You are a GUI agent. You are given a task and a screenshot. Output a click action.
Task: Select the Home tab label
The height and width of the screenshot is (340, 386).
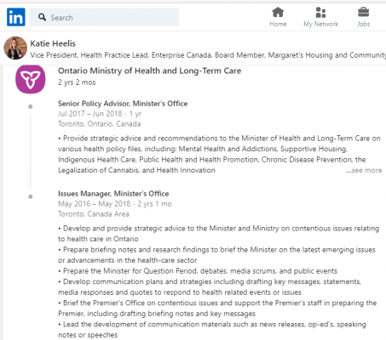[x=278, y=24]
